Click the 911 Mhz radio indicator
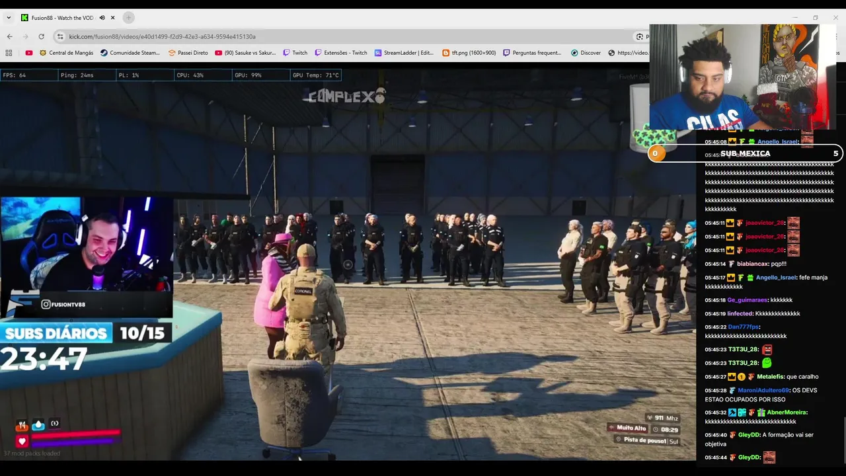 click(x=662, y=418)
